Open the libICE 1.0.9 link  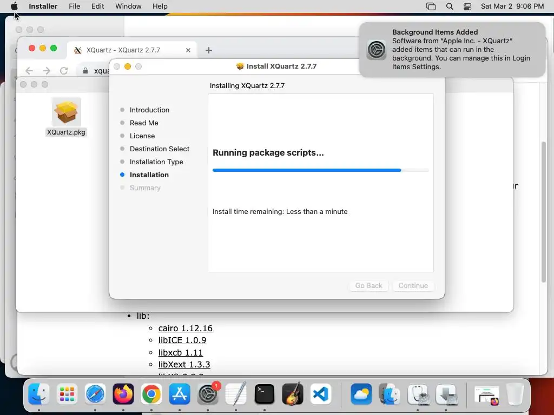(x=182, y=340)
